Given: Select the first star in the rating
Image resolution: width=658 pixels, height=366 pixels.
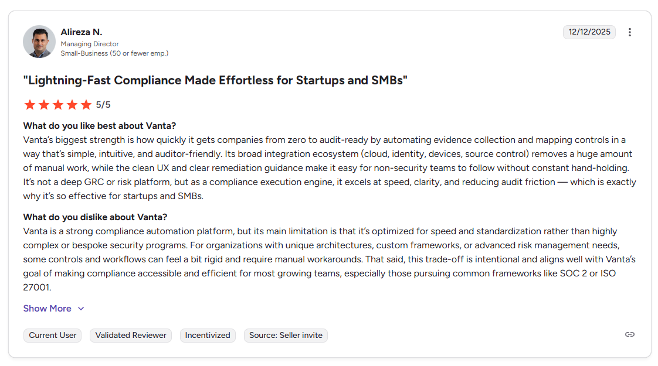Looking at the screenshot, I should tap(29, 104).
